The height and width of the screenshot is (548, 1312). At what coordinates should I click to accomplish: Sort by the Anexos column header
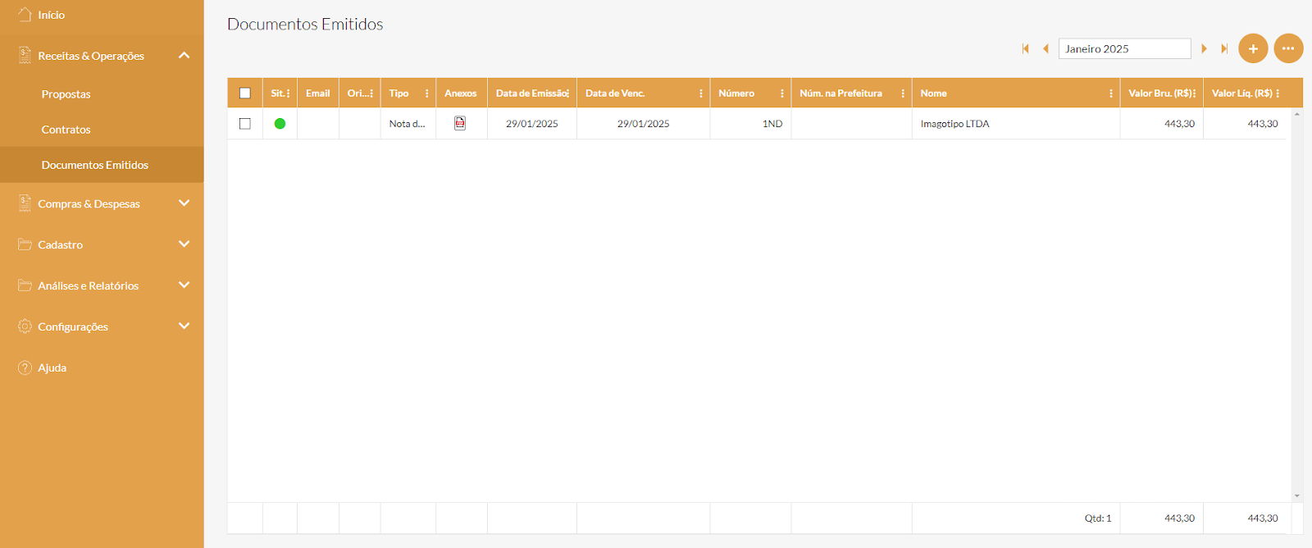pos(461,94)
